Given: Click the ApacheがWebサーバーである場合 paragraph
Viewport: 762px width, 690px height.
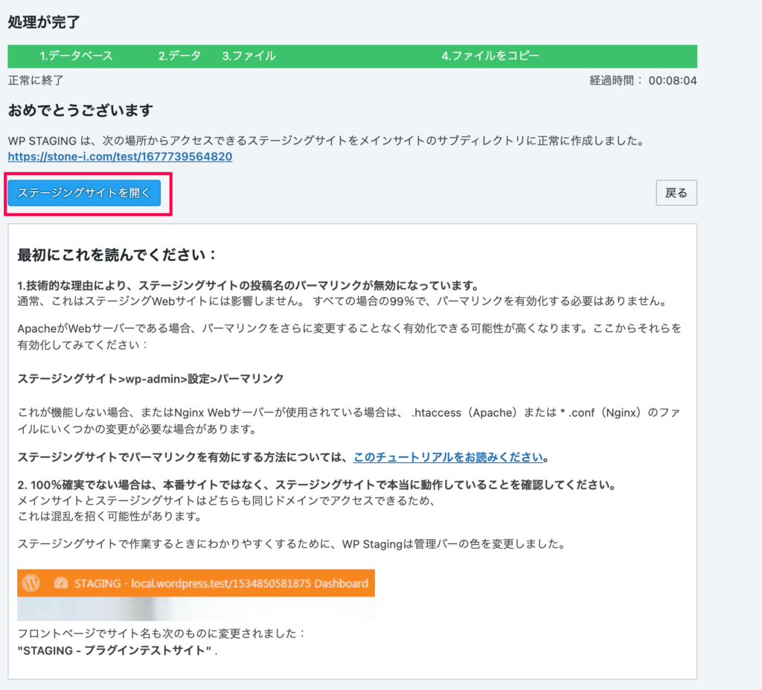Looking at the screenshot, I should coord(350,336).
